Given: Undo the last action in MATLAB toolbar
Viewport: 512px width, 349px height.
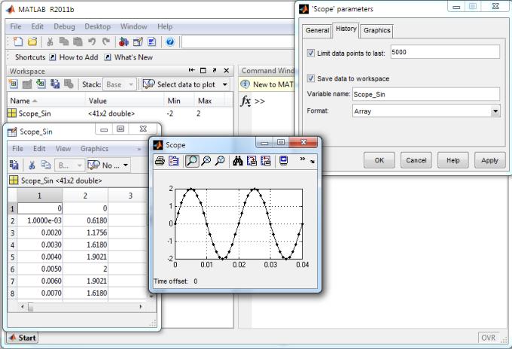Looking at the screenshot, I should click(x=92, y=41).
